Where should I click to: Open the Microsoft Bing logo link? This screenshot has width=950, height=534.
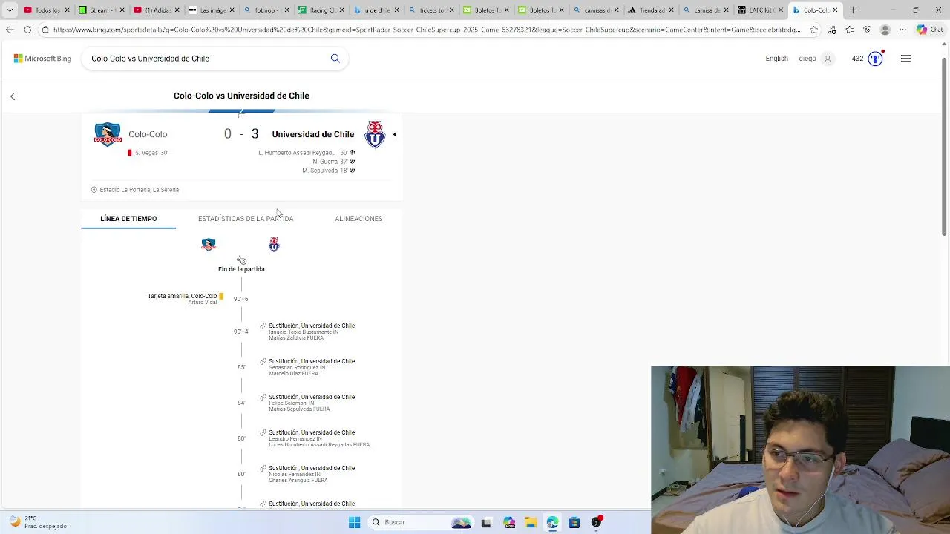pos(42,59)
